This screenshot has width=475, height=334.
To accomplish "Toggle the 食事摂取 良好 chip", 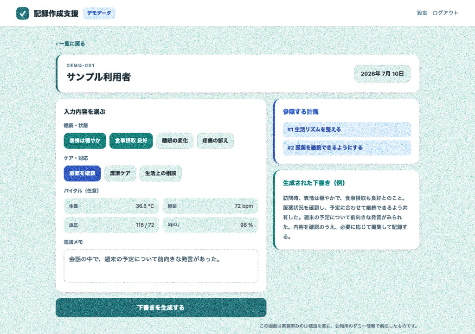I will click(x=131, y=141).
